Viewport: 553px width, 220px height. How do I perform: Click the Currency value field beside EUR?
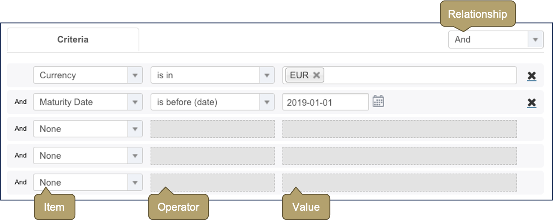(419, 75)
